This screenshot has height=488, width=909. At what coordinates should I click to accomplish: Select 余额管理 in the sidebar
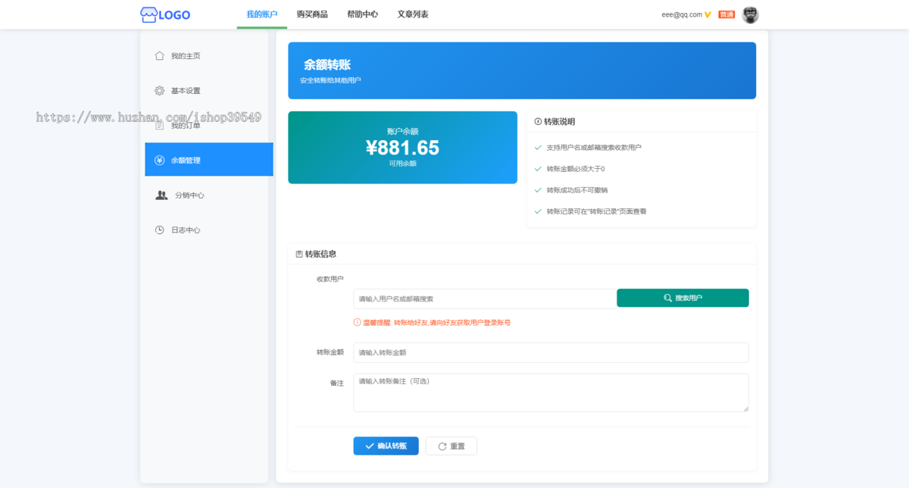click(209, 160)
